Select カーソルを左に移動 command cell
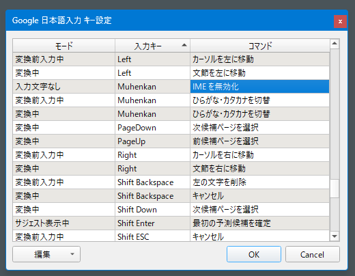Image resolution: width=355 pixels, height=276 pixels. [259, 59]
